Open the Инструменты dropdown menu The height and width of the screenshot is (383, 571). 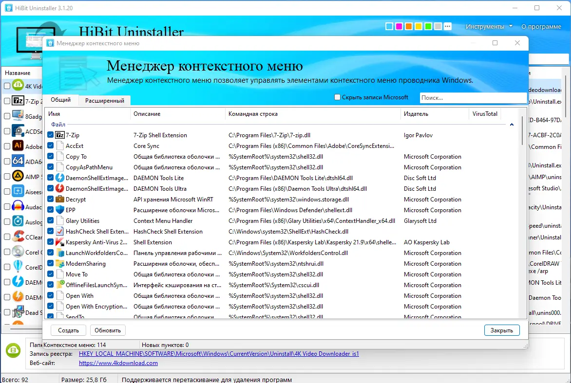pyautogui.click(x=489, y=27)
